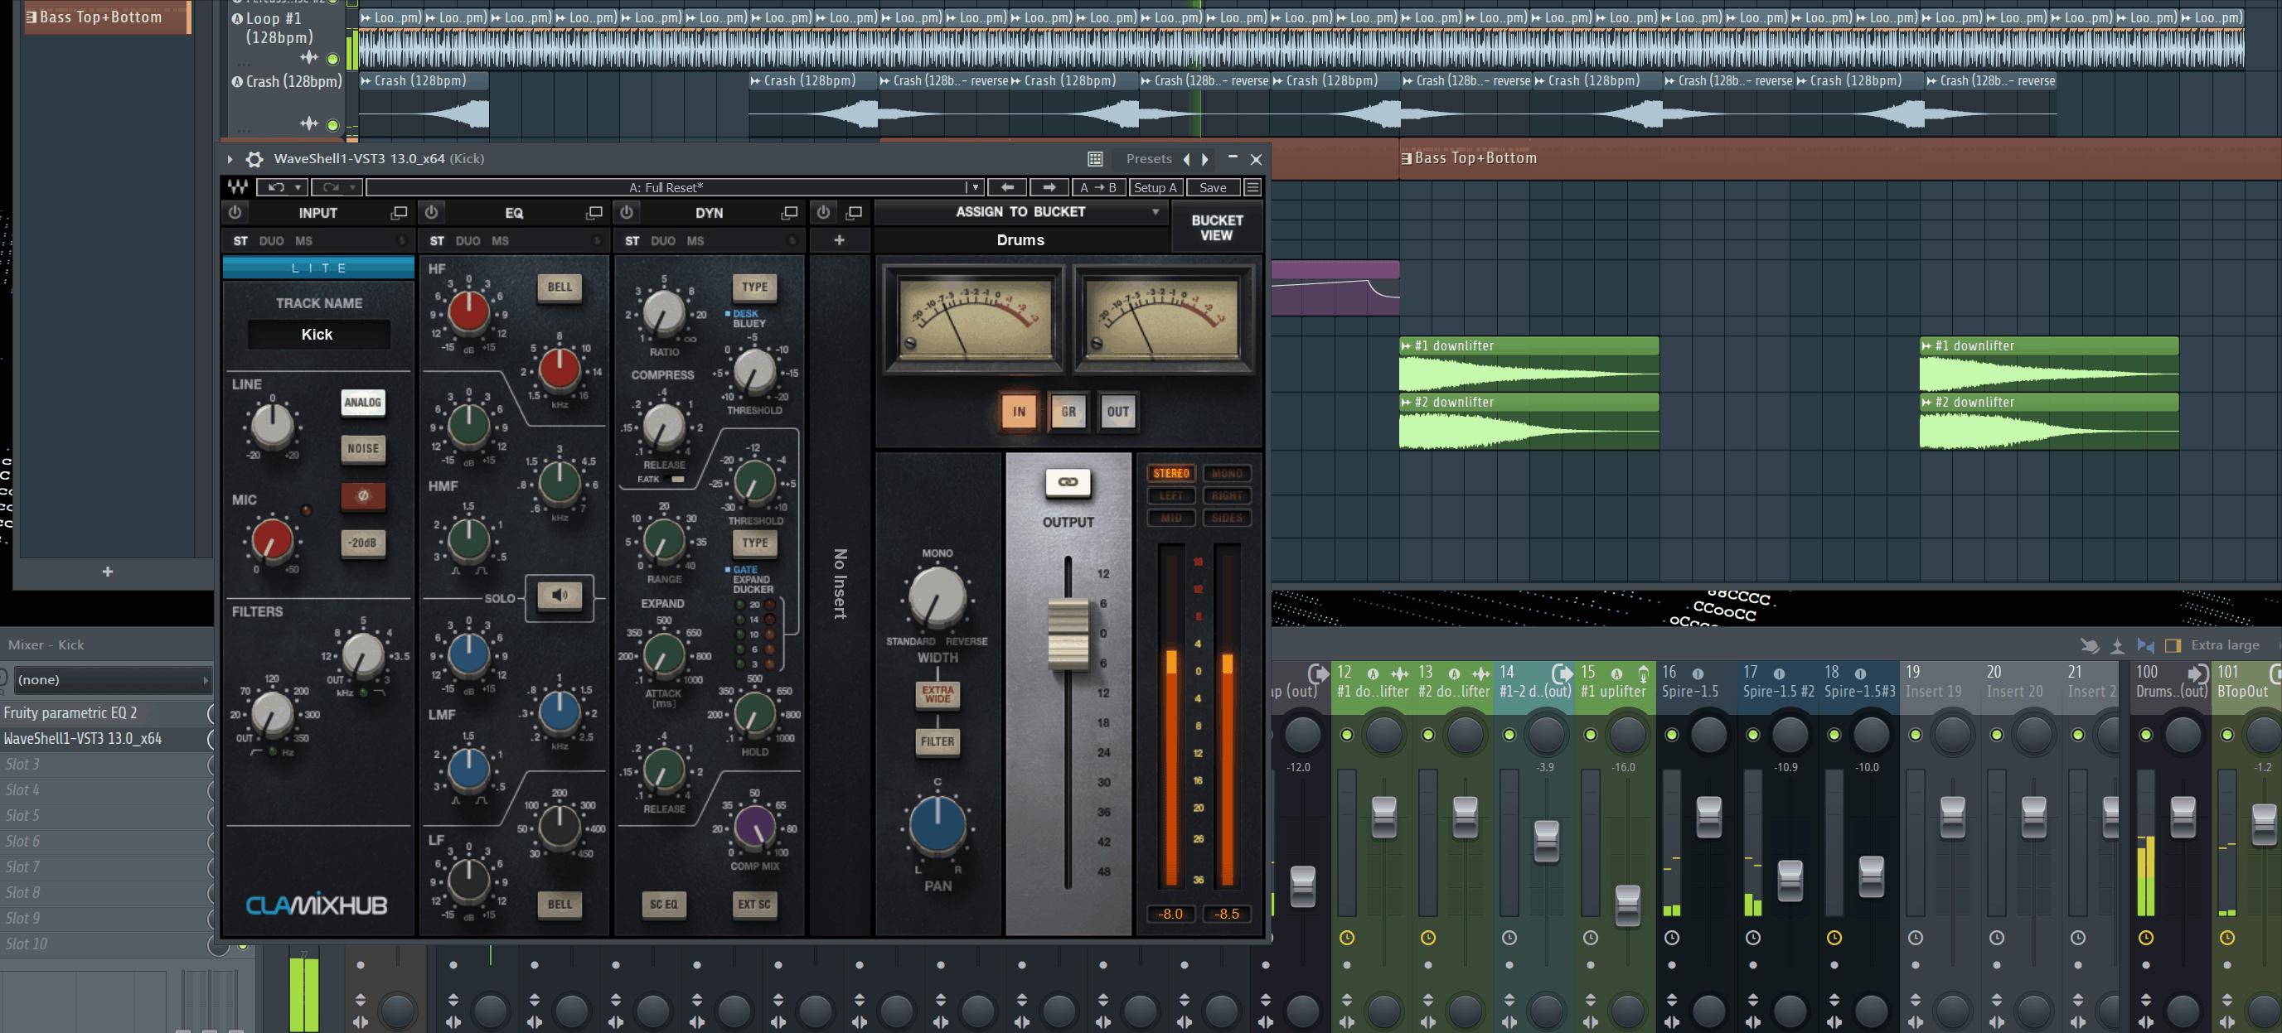
Task: Click the output link chain button
Action: [x=1068, y=482]
